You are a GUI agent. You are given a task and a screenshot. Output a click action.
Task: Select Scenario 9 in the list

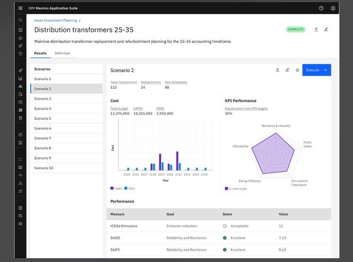click(66, 158)
